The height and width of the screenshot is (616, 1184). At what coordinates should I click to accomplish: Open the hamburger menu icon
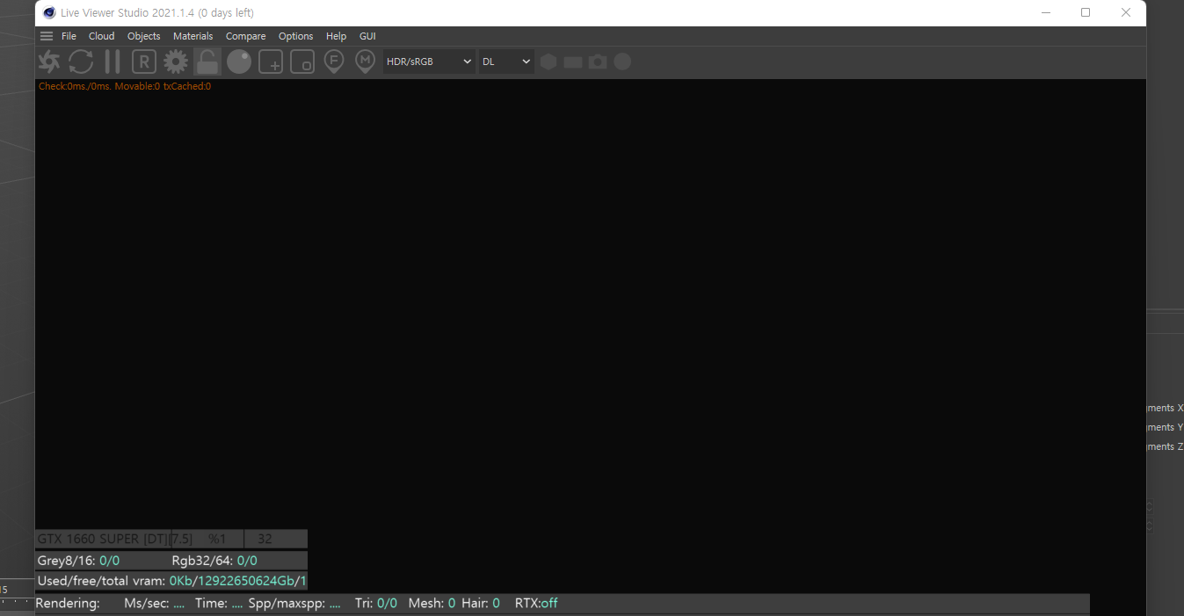pyautogui.click(x=47, y=36)
